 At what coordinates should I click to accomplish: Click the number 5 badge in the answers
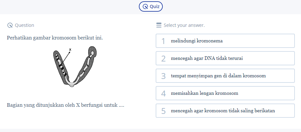tap(163, 111)
